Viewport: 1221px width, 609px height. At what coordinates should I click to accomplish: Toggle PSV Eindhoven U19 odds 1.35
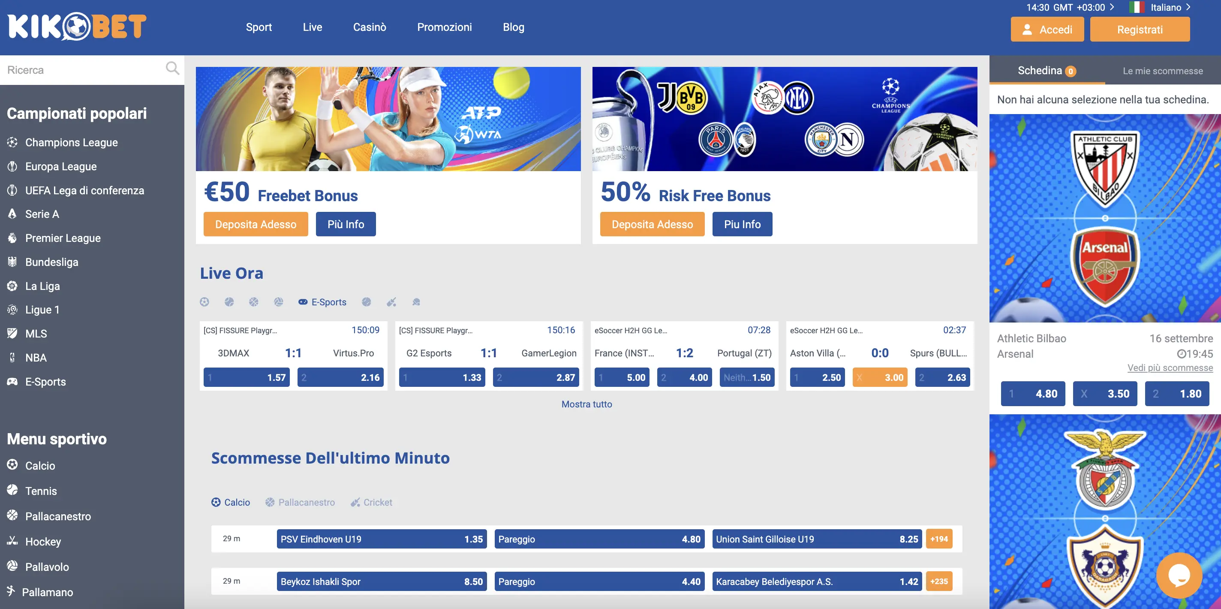[x=382, y=539]
